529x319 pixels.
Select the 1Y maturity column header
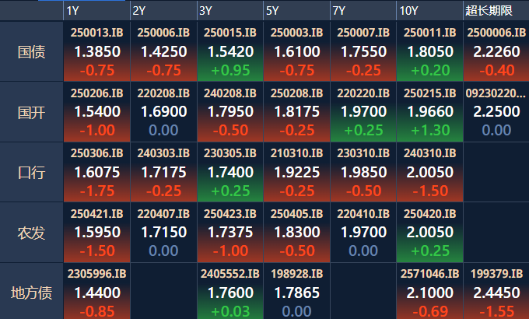96,11
